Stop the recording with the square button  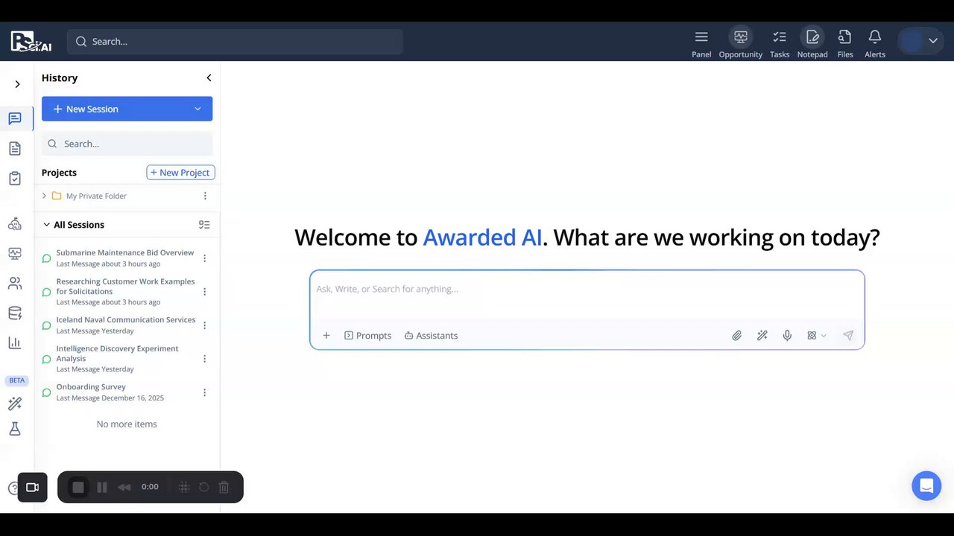click(x=78, y=488)
